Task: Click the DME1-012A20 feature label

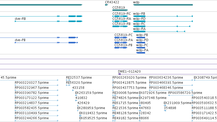Action: tap(129, 72)
